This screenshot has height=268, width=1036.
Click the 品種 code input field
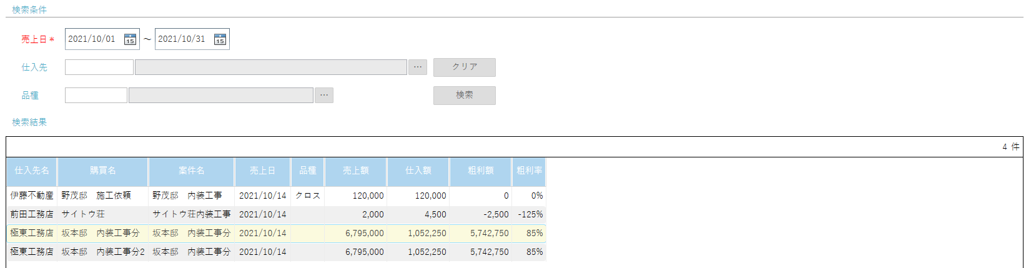click(x=96, y=95)
